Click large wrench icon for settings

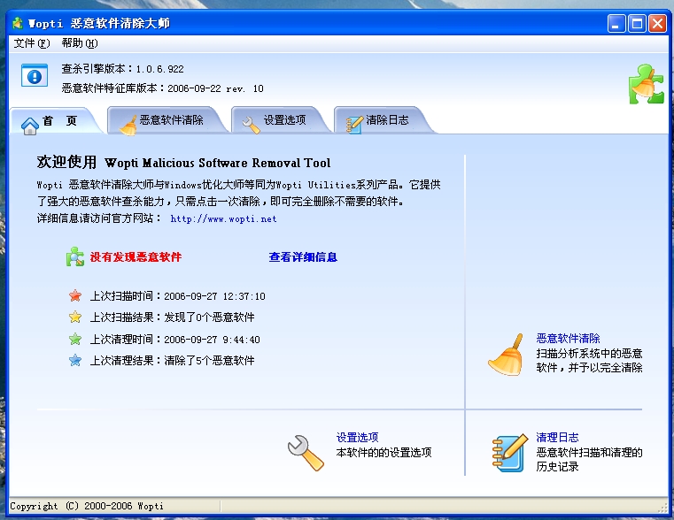[306, 453]
